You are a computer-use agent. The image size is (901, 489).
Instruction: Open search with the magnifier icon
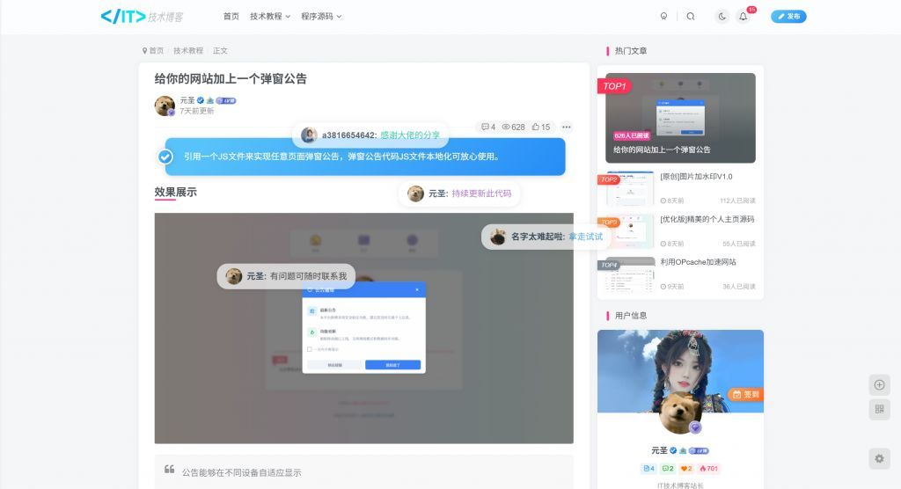coord(691,16)
